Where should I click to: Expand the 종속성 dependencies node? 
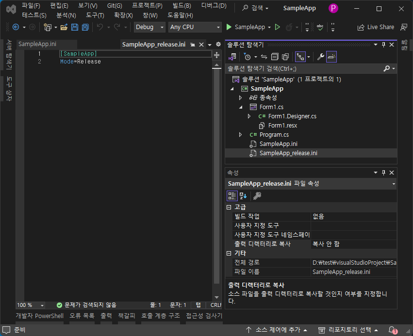click(x=240, y=98)
